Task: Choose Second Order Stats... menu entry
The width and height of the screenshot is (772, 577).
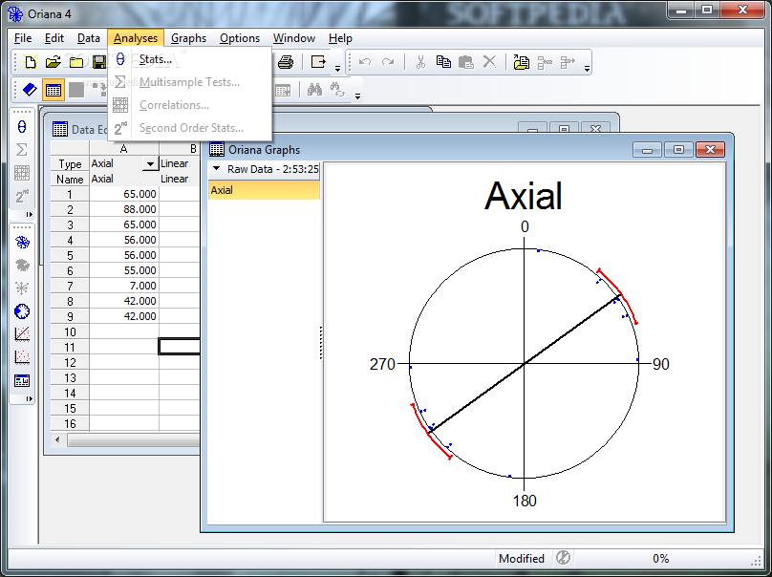Action: 189,128
